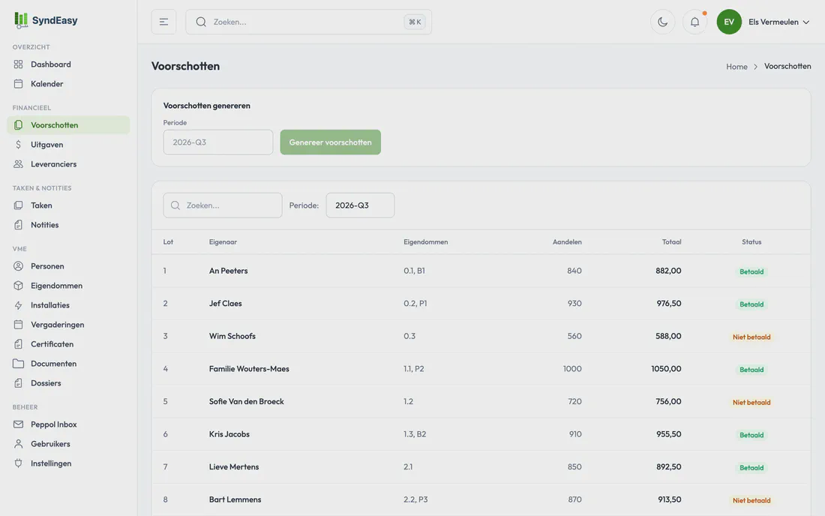
Task: Open the Taken icon in sidebar
Action: (19, 205)
